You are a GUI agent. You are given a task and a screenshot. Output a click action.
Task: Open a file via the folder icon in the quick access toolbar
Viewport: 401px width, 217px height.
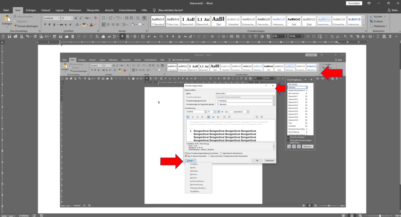67,36
